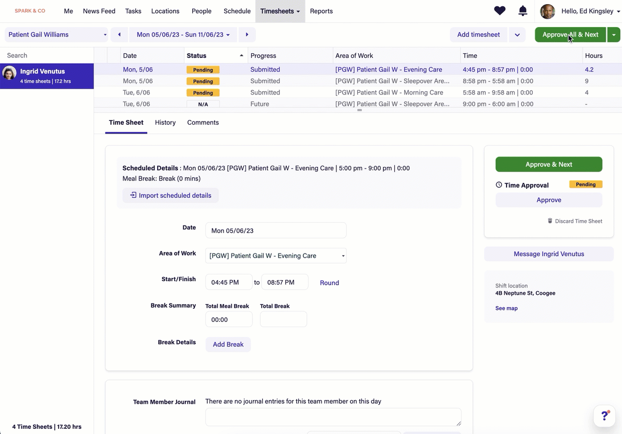Open the Patient Gail Williams location dropdown
The height and width of the screenshot is (434, 622).
[57, 35]
